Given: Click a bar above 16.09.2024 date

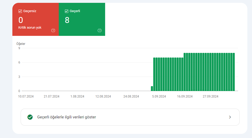Looking at the screenshot, I should [185, 72].
